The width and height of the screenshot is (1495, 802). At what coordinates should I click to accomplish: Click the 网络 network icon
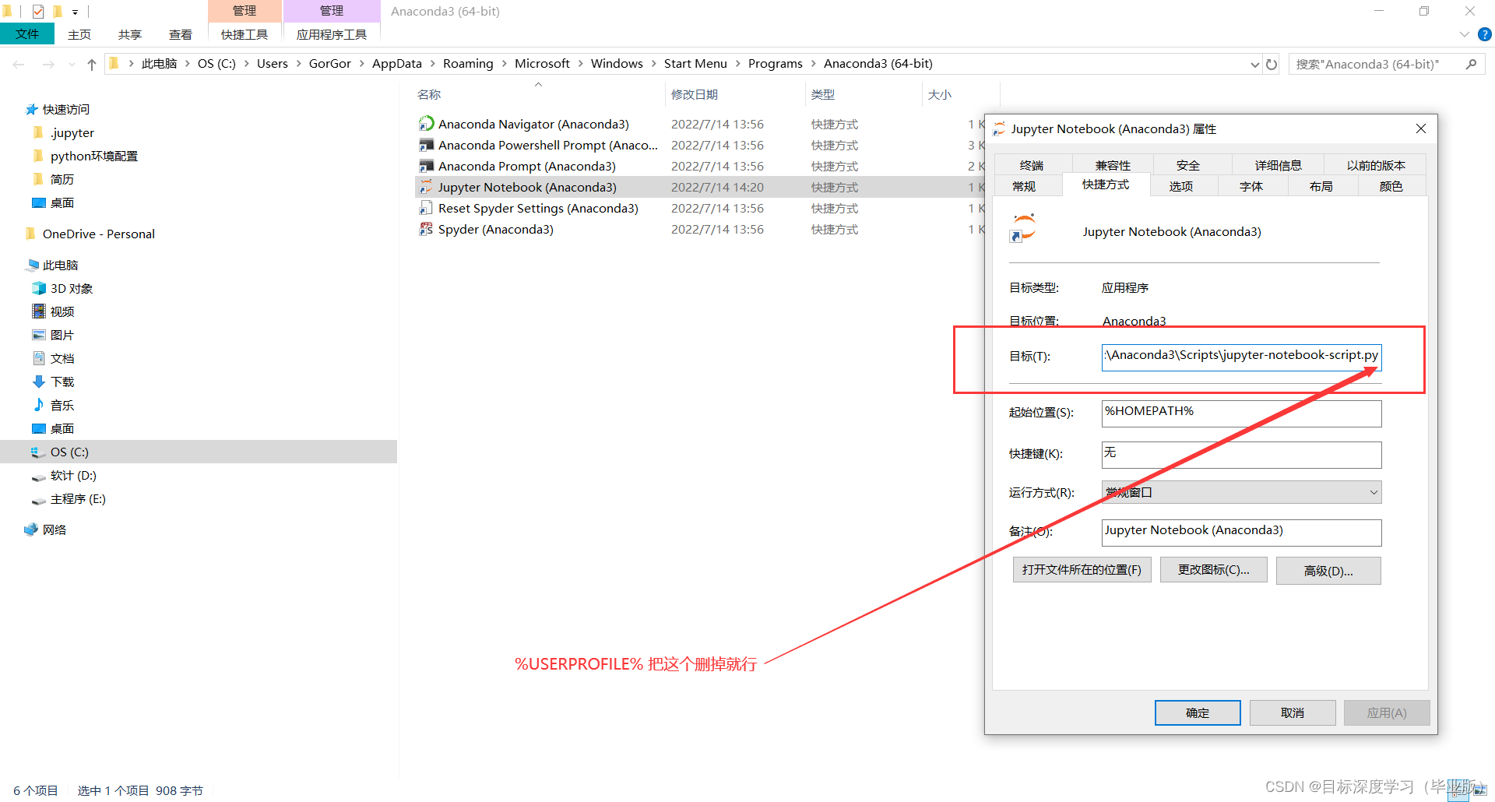click(31, 529)
